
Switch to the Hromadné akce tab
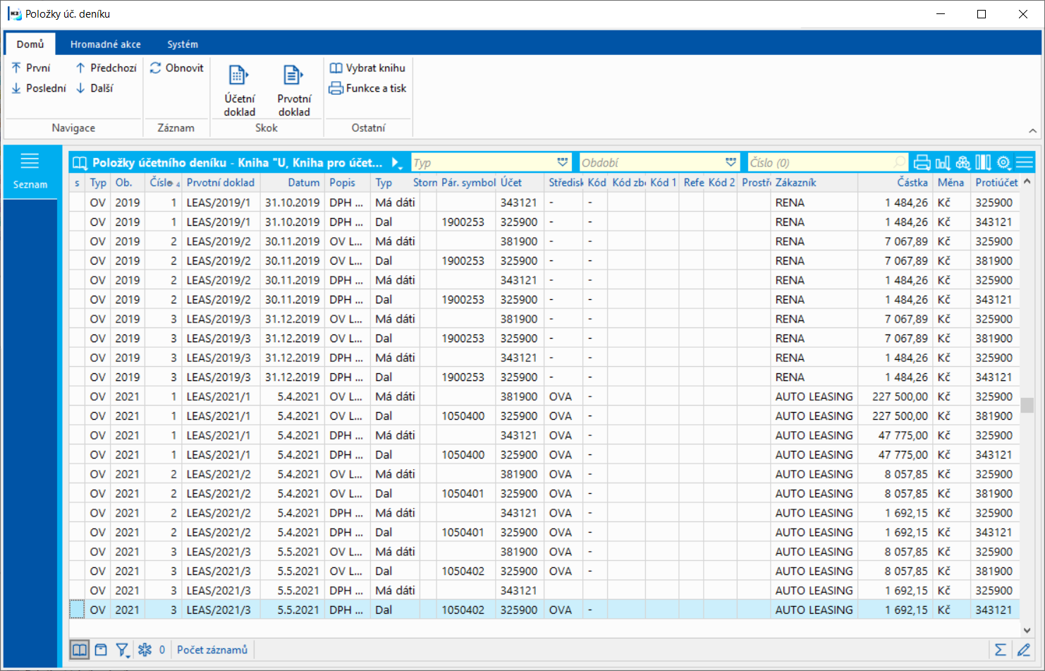(105, 44)
